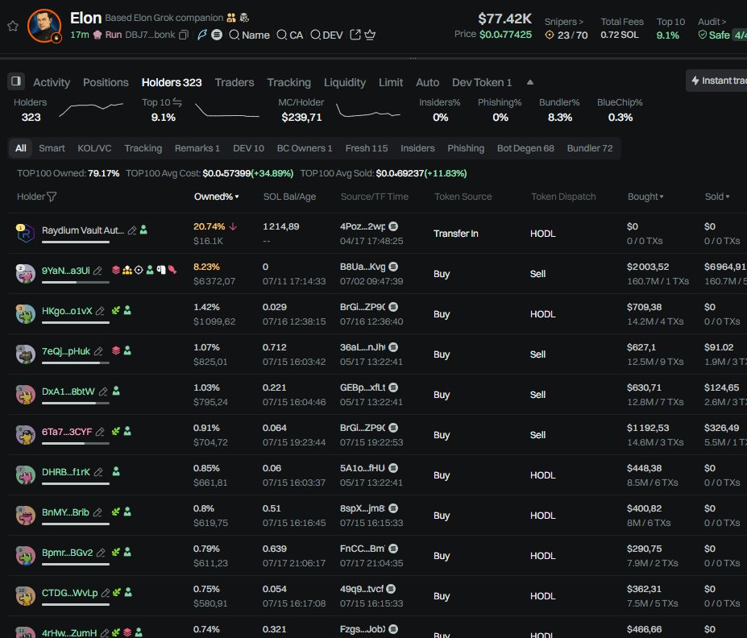747x638 pixels.
Task: Open the Dev Token 1 tab
Action: tap(482, 82)
